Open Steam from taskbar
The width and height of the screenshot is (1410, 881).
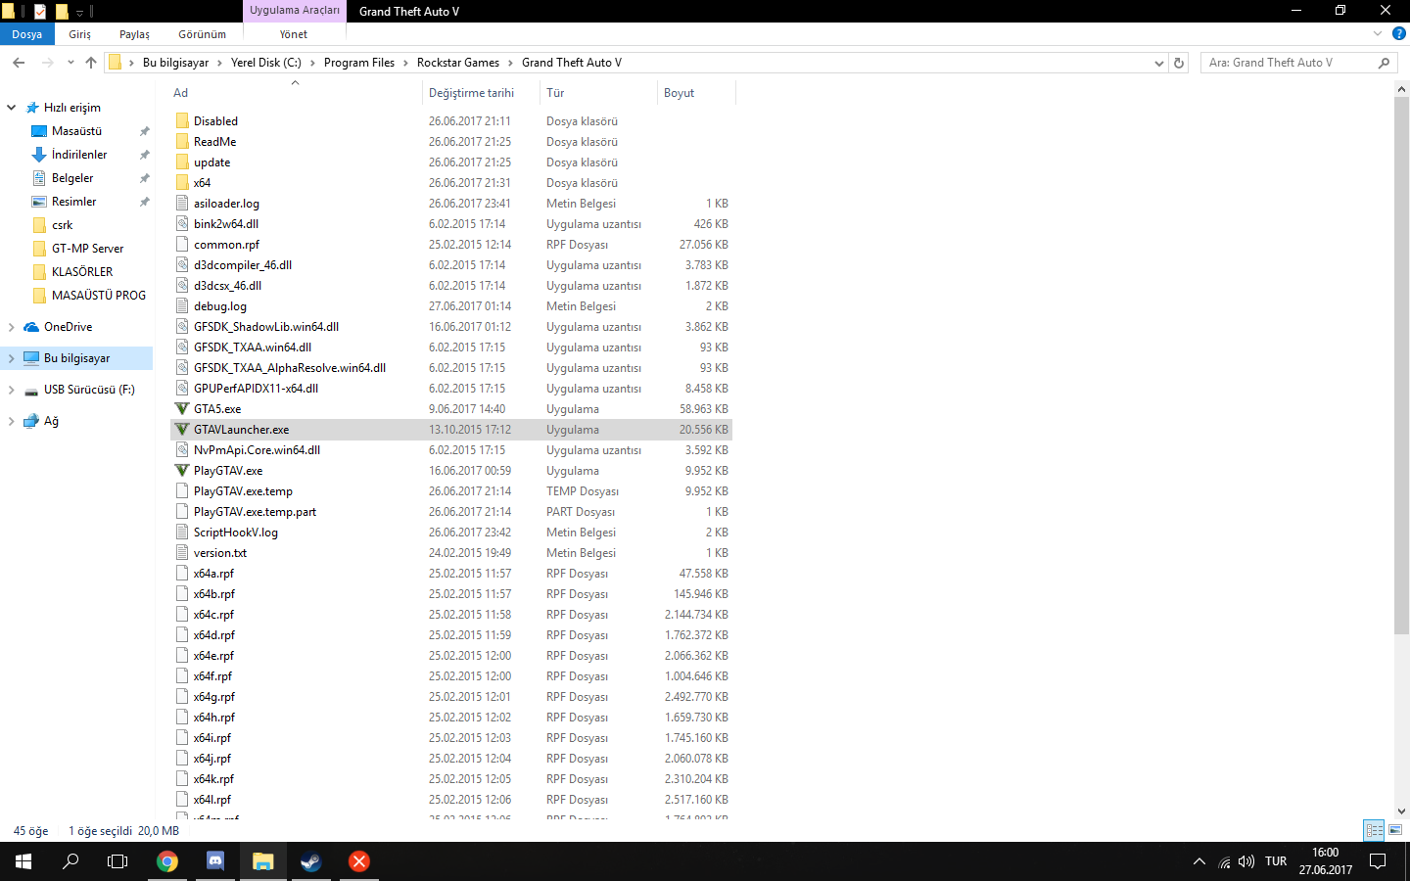point(310,861)
